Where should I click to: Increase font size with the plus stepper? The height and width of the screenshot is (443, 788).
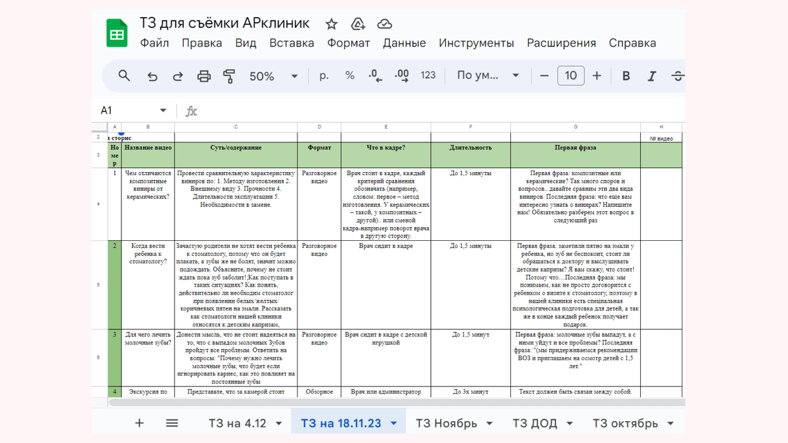click(x=596, y=75)
